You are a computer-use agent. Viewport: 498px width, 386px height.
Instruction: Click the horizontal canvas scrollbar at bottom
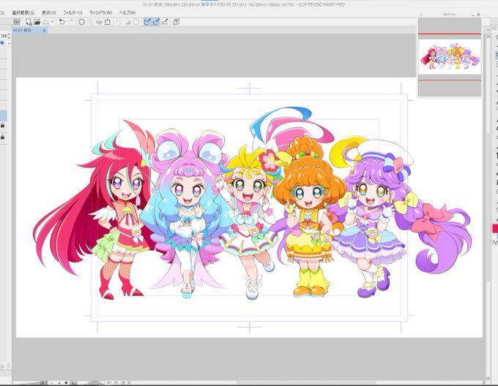coord(305,382)
